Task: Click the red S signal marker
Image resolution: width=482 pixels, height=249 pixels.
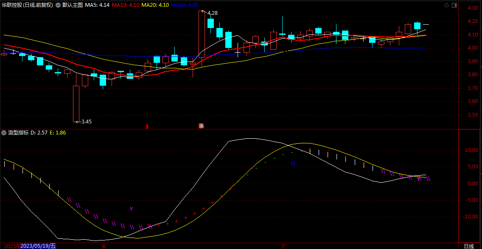Action: coord(147,126)
